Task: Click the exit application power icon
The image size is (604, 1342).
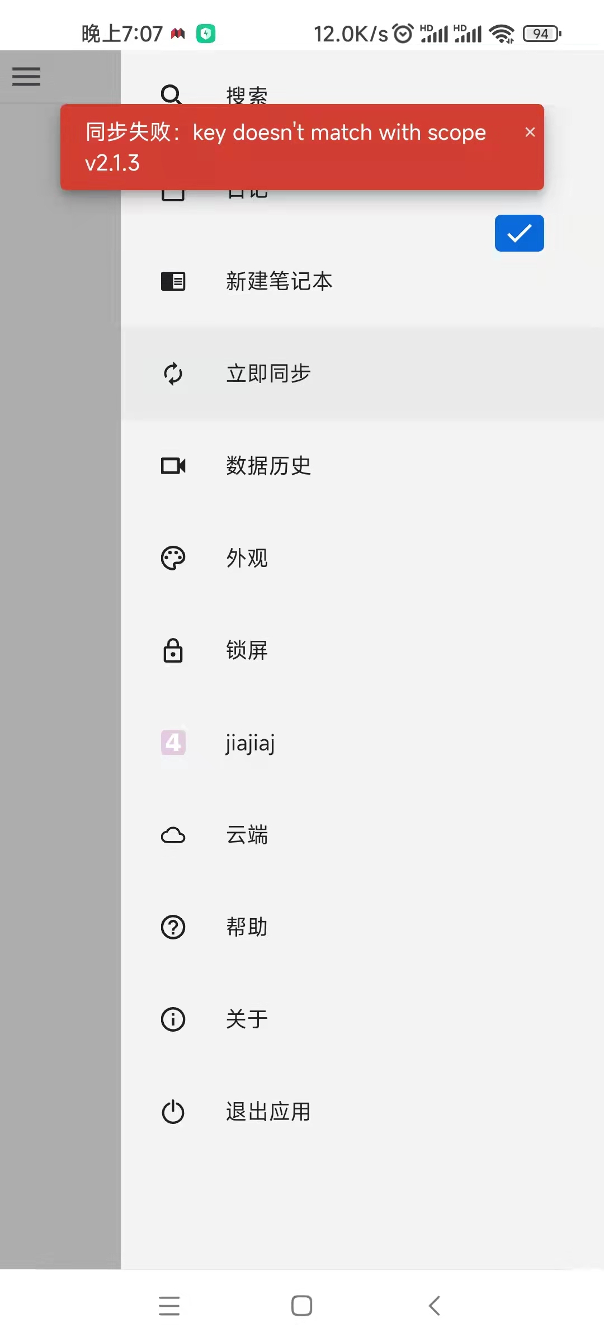Action: (173, 1112)
